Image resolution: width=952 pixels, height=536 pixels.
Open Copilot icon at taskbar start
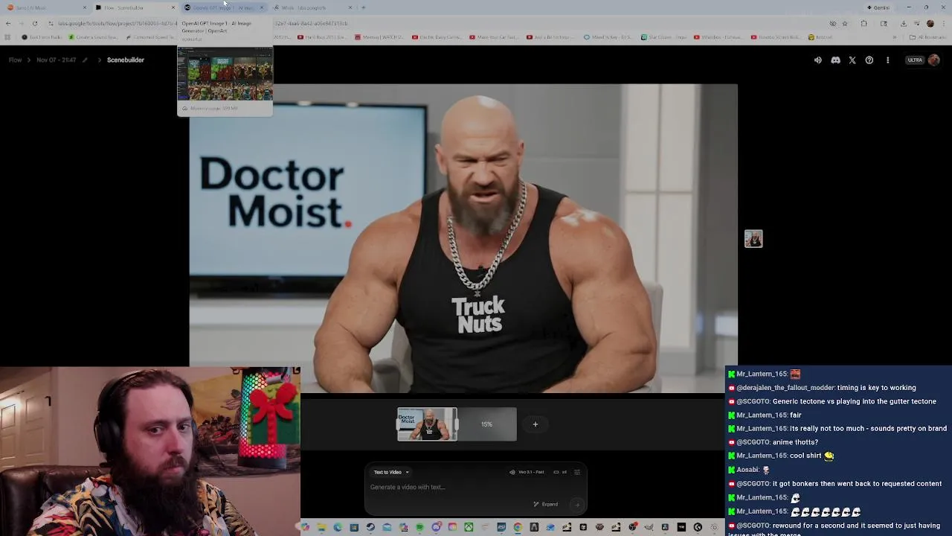coord(304,527)
